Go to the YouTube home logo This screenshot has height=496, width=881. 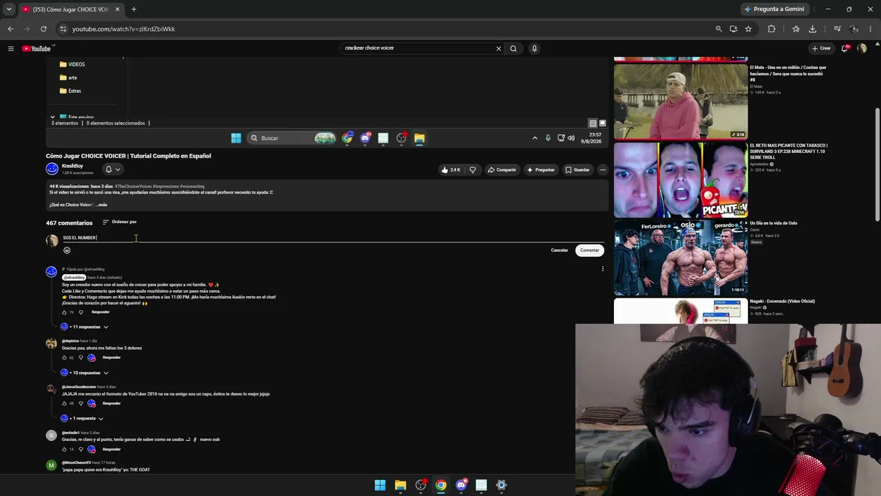[x=36, y=48]
